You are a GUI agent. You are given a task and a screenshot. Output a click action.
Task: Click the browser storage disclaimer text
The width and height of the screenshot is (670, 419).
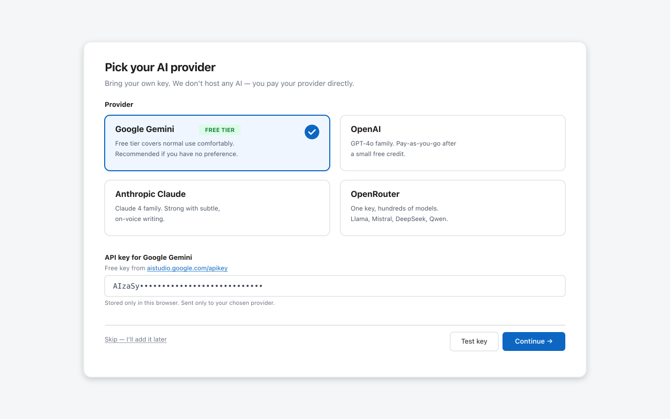click(189, 303)
